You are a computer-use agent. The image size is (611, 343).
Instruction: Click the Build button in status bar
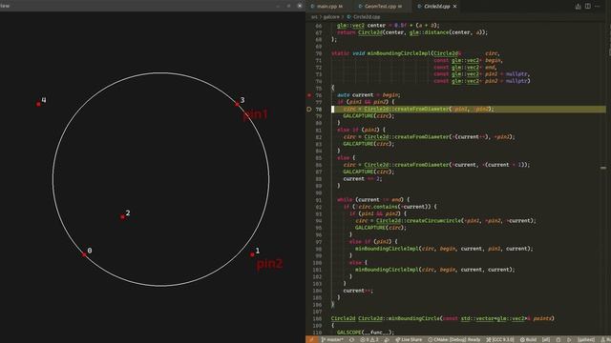[x=528, y=339]
